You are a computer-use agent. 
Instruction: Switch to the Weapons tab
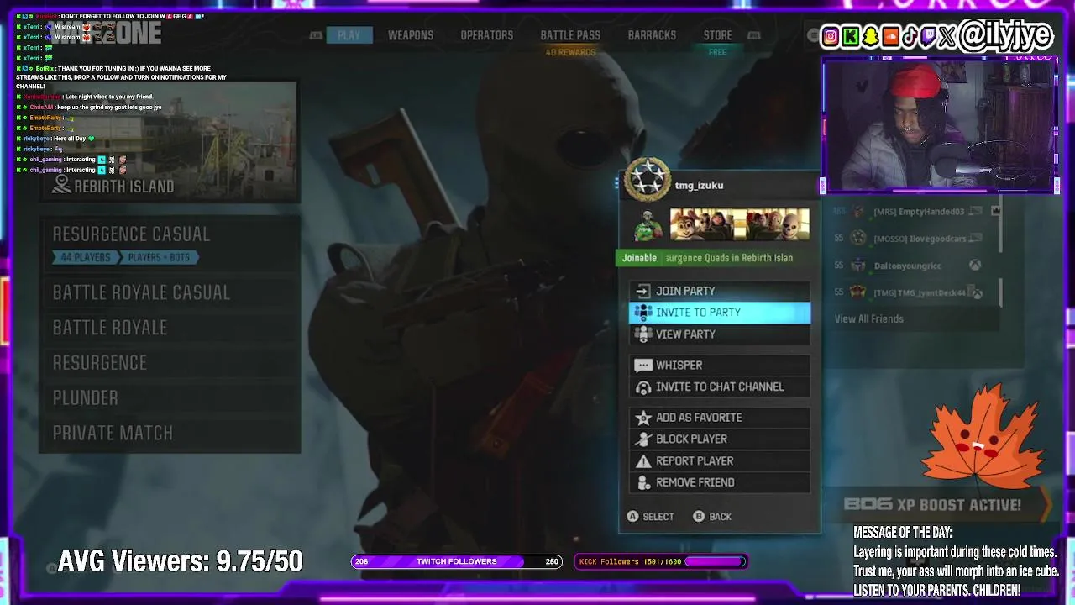pyautogui.click(x=411, y=35)
